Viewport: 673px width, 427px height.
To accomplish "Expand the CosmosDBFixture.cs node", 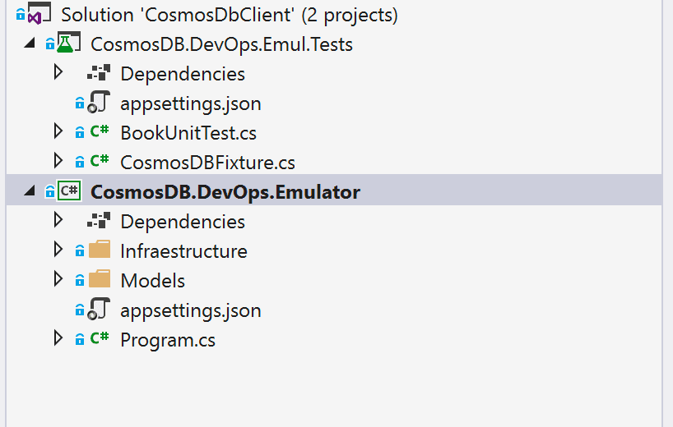I will click(x=58, y=161).
